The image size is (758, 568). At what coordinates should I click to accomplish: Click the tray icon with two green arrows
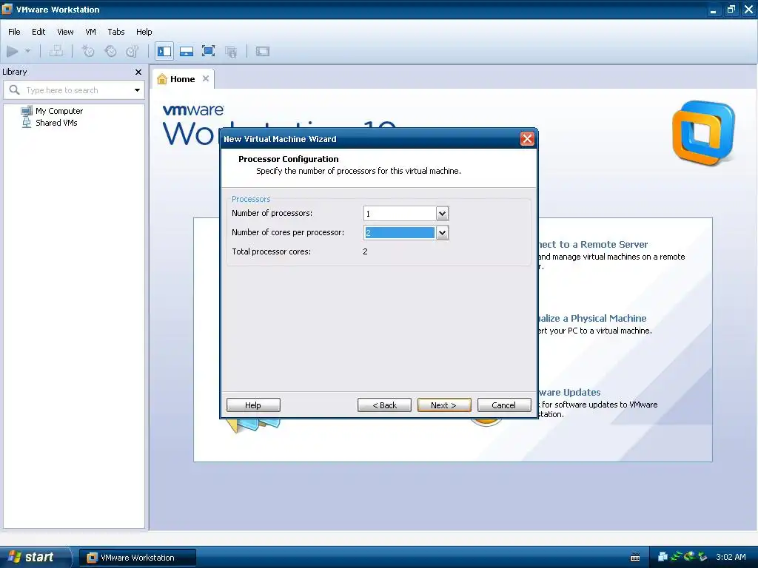(x=676, y=556)
